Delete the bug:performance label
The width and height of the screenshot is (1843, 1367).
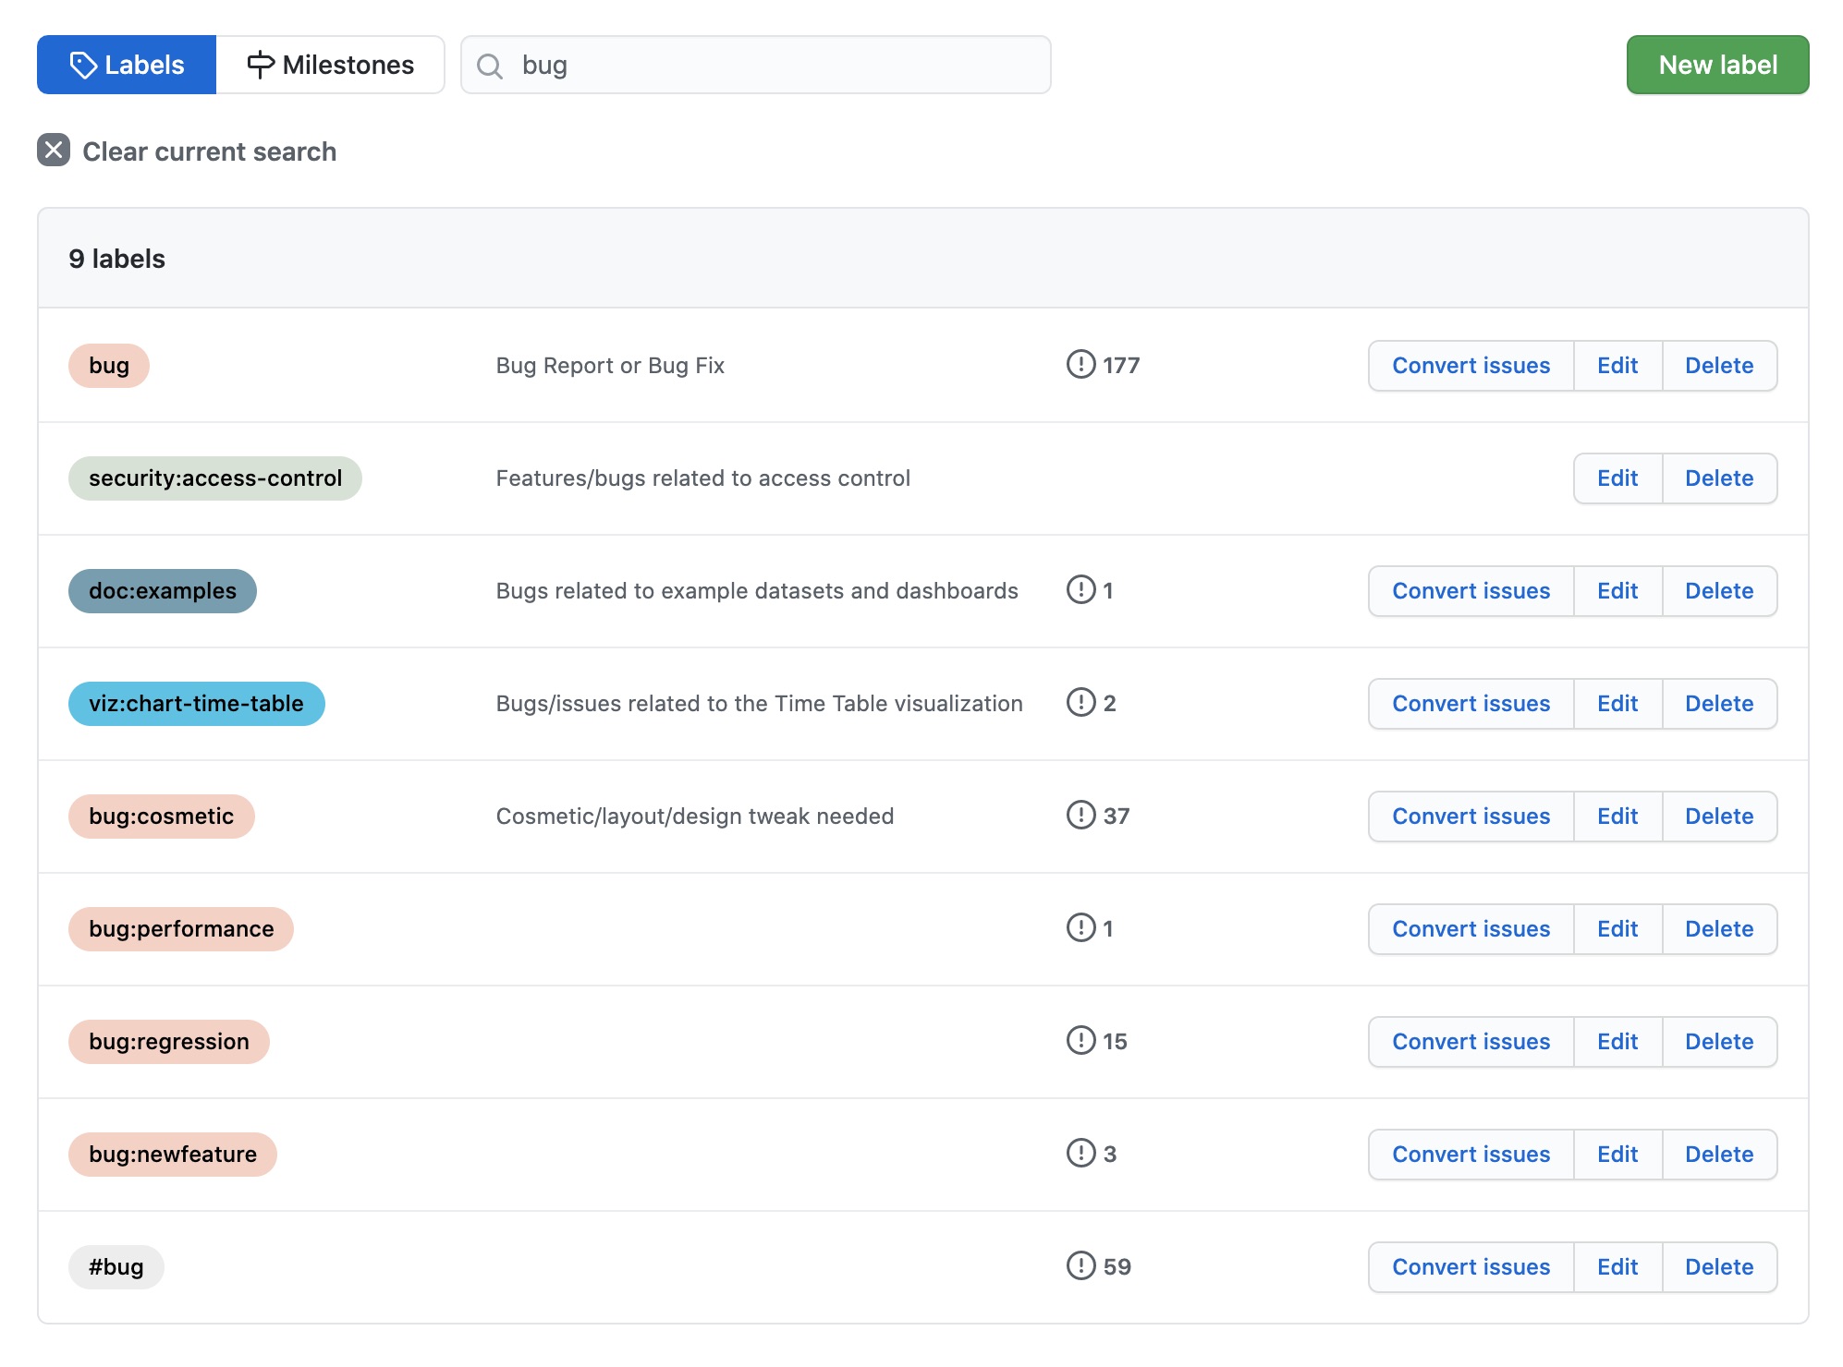point(1718,928)
